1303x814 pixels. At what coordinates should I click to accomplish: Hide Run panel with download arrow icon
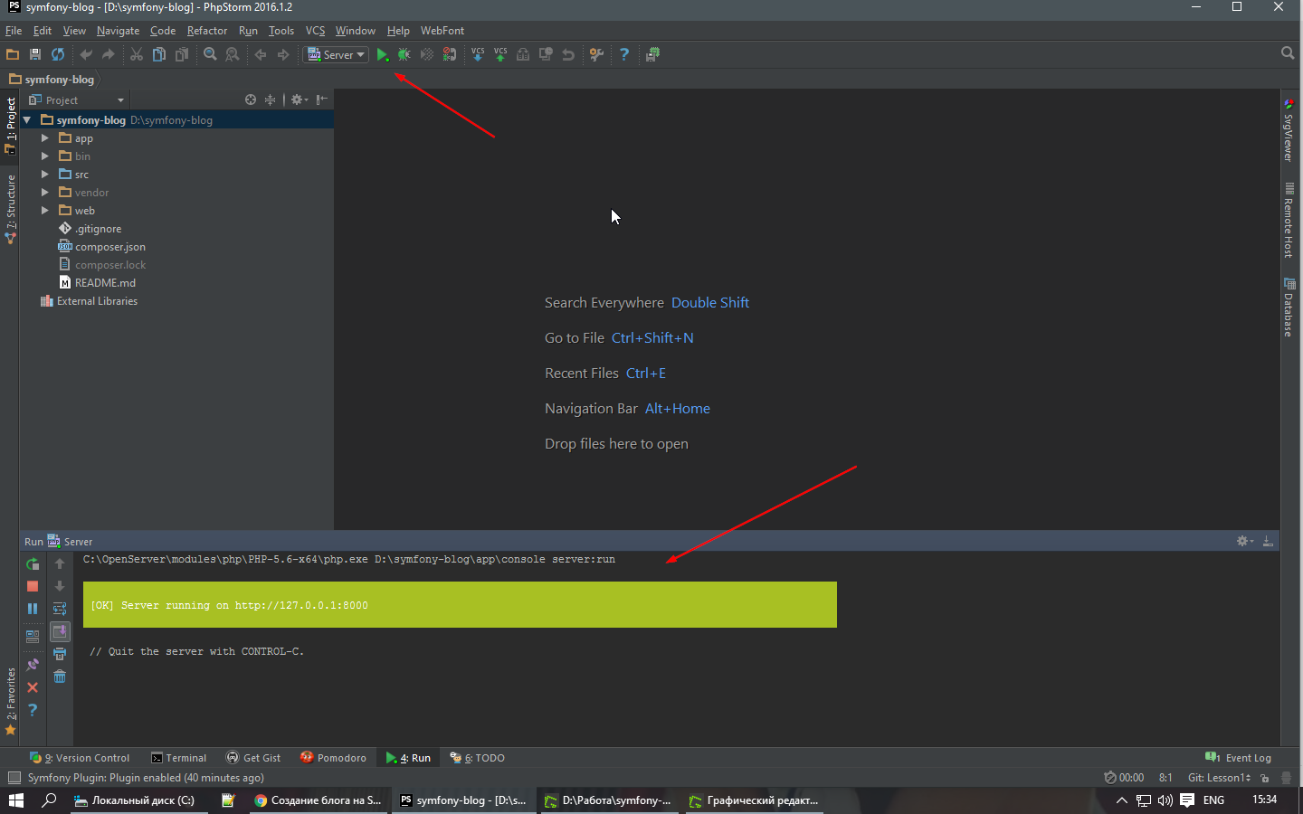[1268, 541]
